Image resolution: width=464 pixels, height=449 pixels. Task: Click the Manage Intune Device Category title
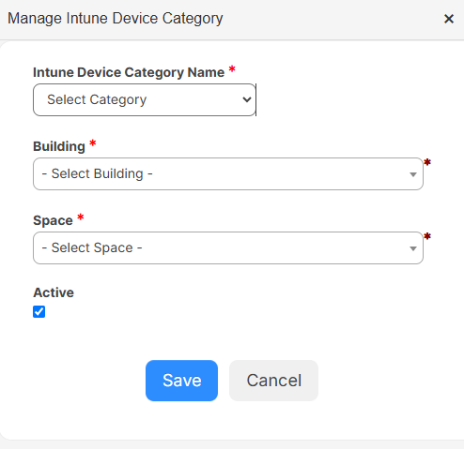(116, 19)
